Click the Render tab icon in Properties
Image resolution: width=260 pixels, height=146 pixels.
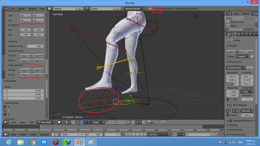pyautogui.click(x=235, y=34)
